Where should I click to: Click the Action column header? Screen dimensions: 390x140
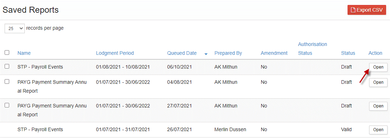(375, 53)
